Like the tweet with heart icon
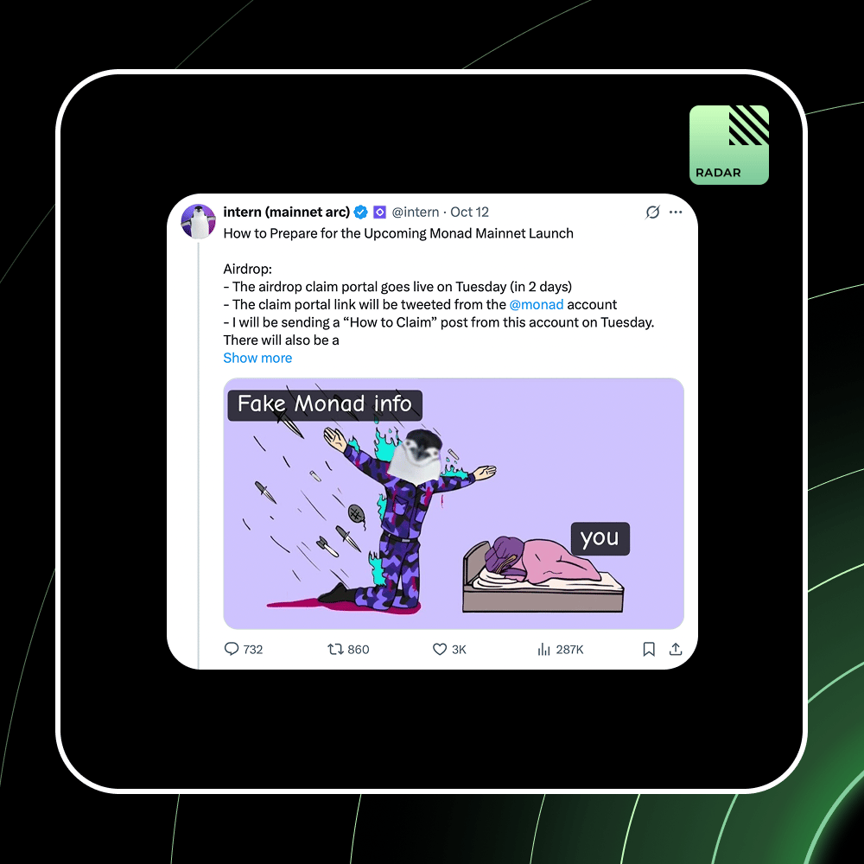 (x=440, y=649)
